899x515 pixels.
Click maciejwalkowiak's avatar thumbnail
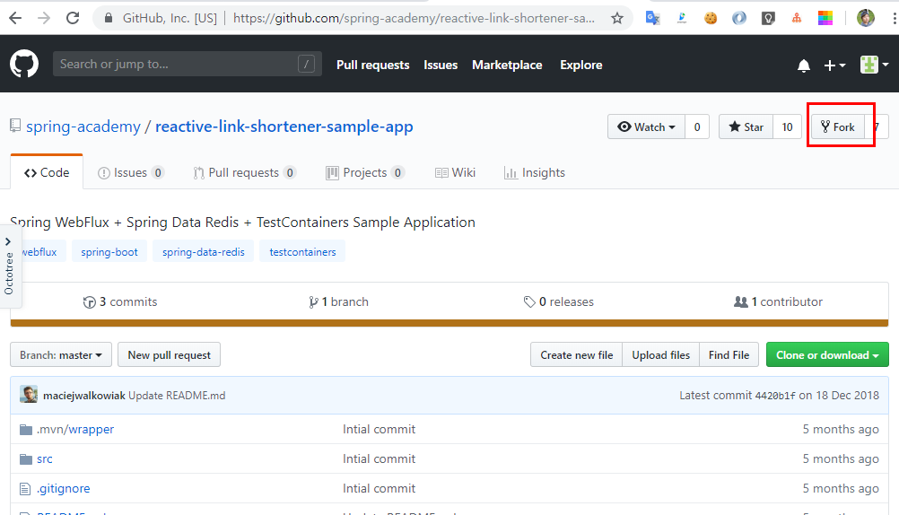click(x=29, y=395)
